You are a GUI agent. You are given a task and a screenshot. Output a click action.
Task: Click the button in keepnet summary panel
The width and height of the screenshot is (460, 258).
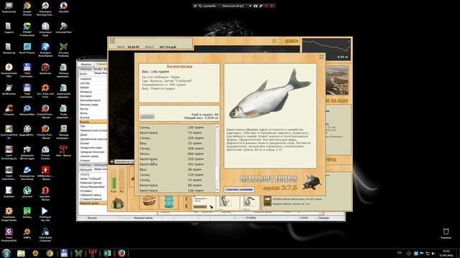147,117
